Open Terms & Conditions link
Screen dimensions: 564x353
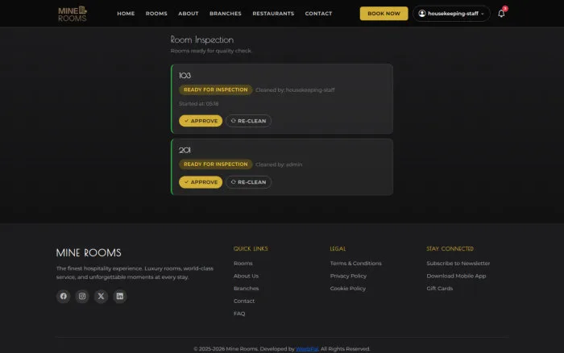(356, 264)
